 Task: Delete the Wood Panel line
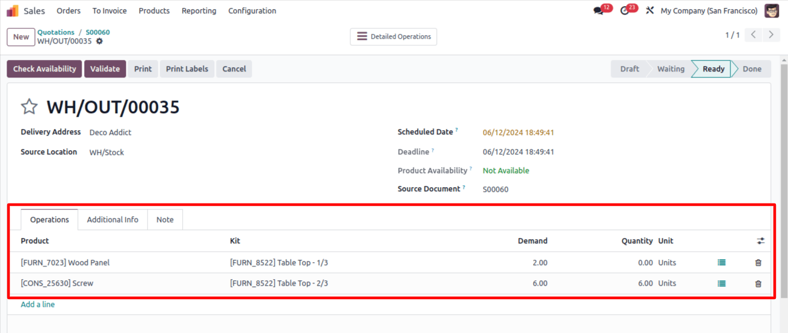(758, 263)
